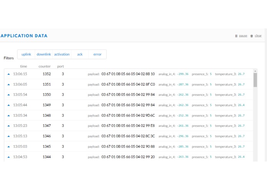
Task: Filter messages by error
Action: click(98, 54)
